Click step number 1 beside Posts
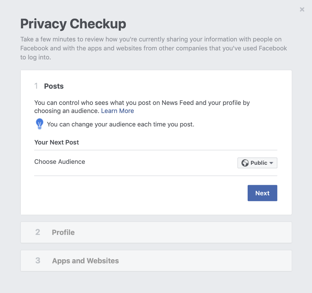The width and height of the screenshot is (312, 293). click(36, 86)
